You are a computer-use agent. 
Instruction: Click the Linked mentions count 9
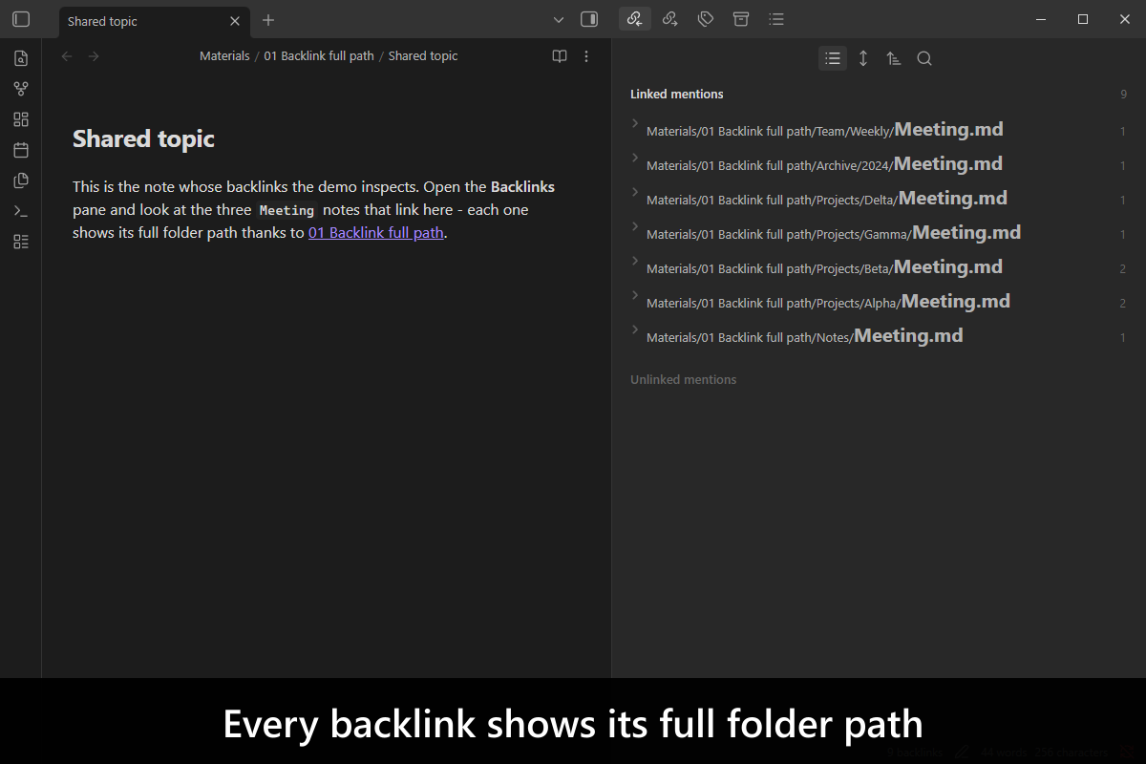1123,95
